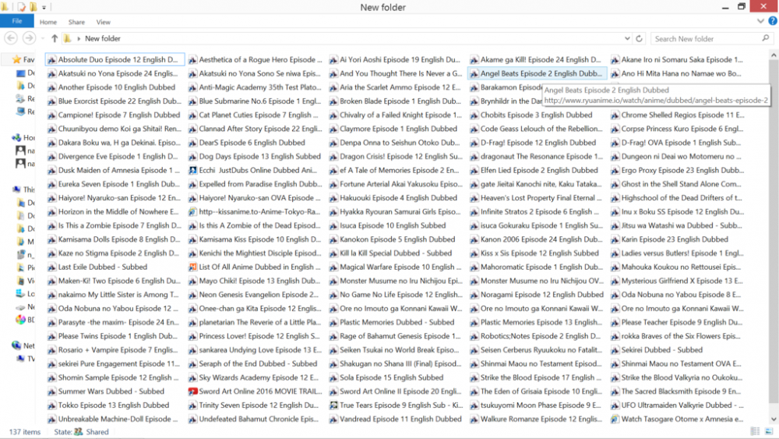Select icon of Akame ga Kill! Episode 24
The image size is (779, 439).
(474, 60)
